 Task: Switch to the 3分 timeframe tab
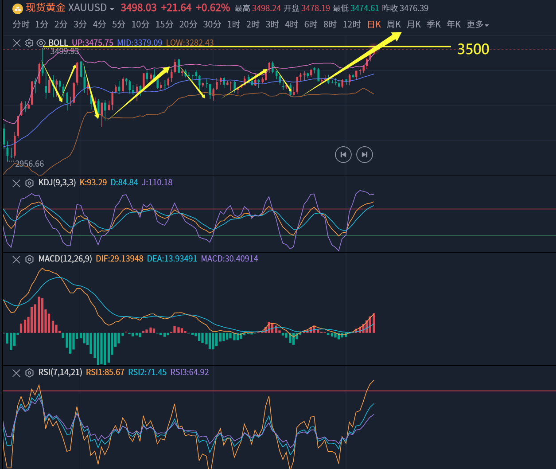point(80,24)
